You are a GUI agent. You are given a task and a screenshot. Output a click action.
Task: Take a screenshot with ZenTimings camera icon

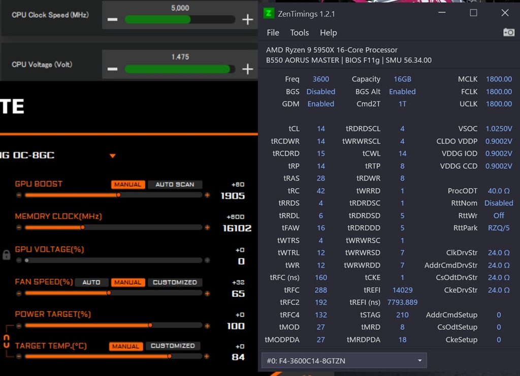[508, 32]
